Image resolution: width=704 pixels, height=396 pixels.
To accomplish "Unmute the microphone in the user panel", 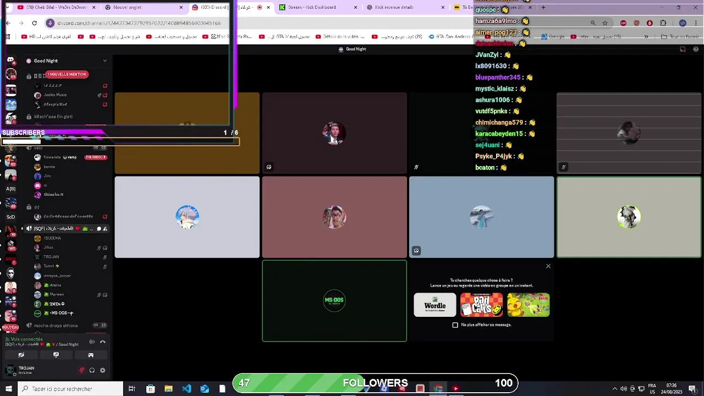I will coord(82,371).
